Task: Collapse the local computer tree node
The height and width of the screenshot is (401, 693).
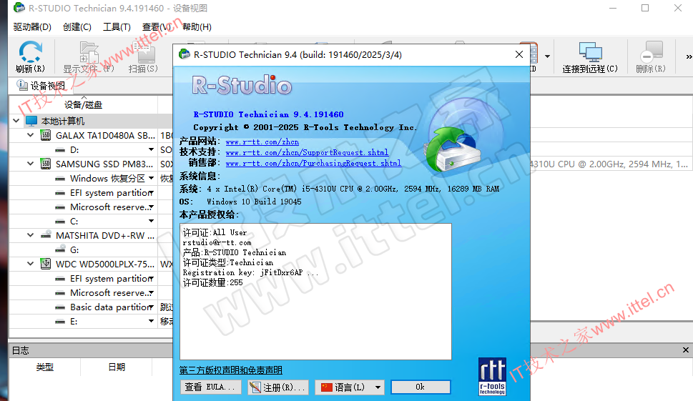Action: click(16, 121)
